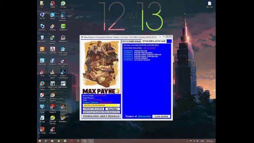Click the taskbar volume speaker icon
Viewport: 254px width, 143px height.
(x=198, y=141)
